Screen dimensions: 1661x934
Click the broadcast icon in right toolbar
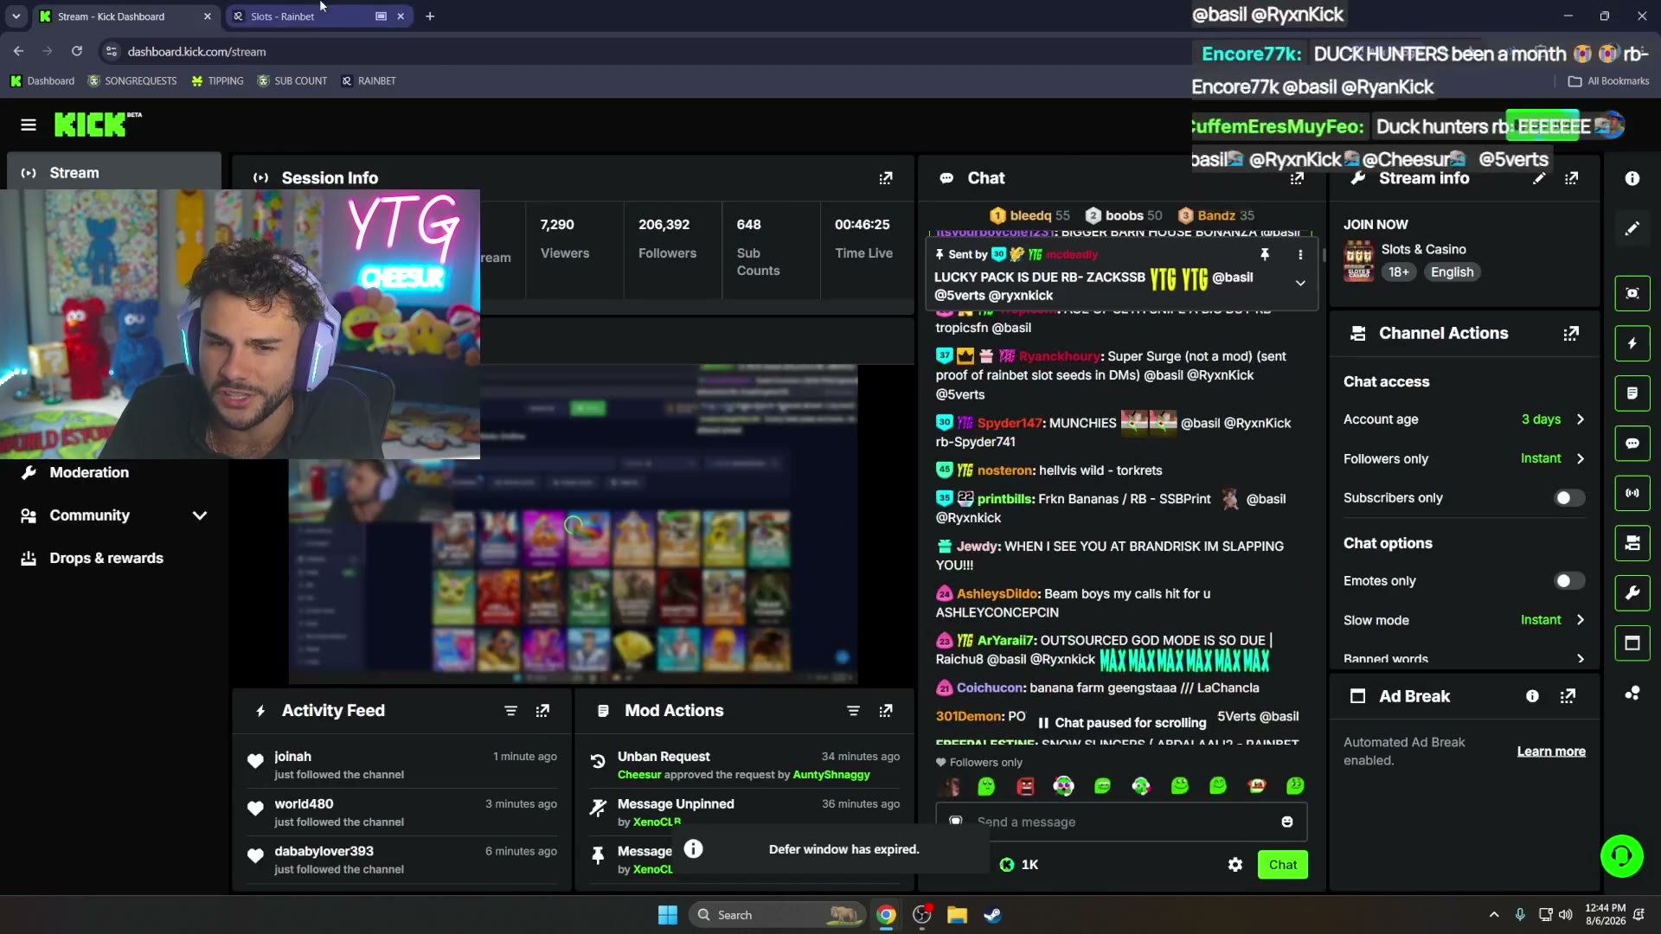1632,493
